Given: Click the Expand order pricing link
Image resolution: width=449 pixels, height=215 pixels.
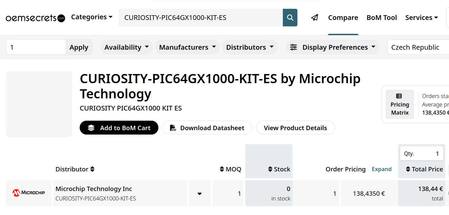Looking at the screenshot, I should tap(382, 169).
